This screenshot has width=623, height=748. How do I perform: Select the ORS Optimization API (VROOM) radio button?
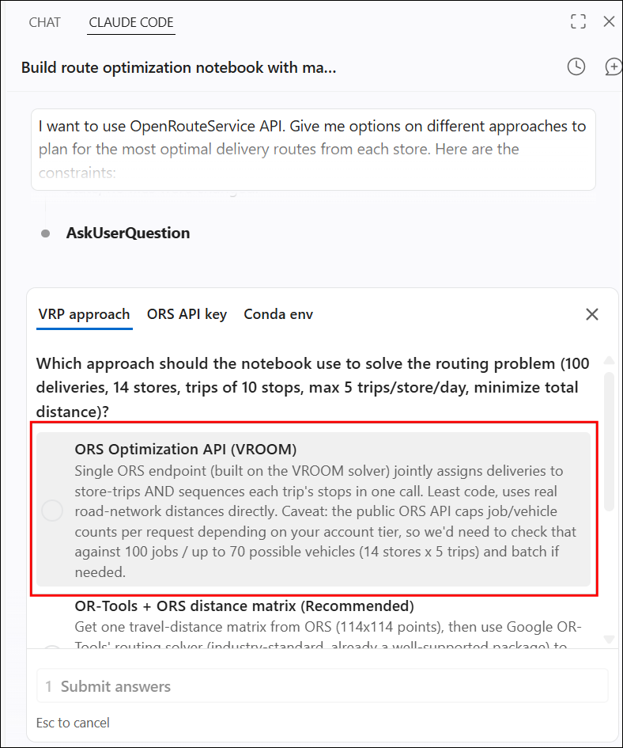coord(52,511)
